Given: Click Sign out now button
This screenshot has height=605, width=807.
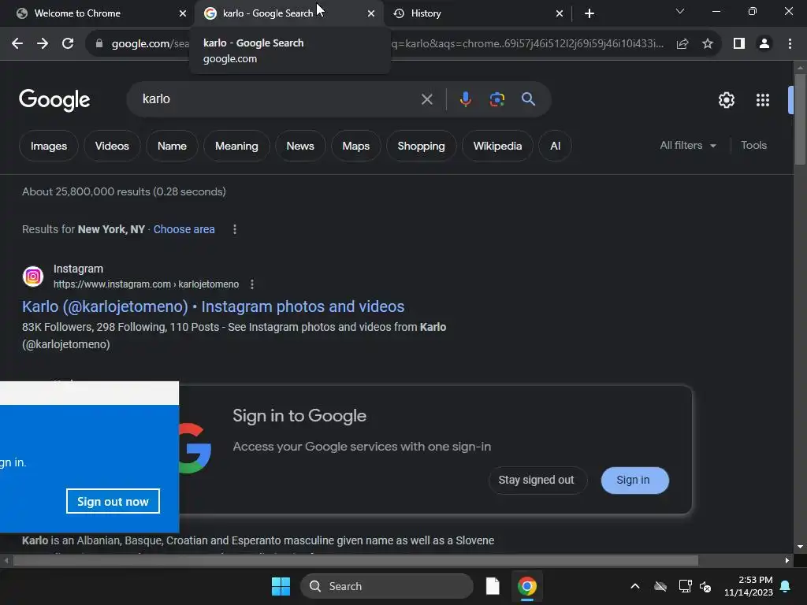Looking at the screenshot, I should click(113, 501).
